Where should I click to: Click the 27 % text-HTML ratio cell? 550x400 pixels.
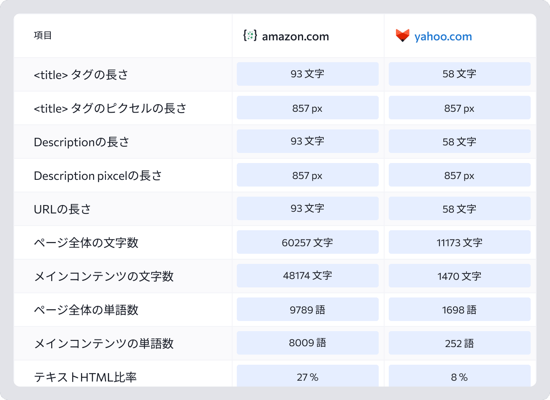click(x=308, y=376)
